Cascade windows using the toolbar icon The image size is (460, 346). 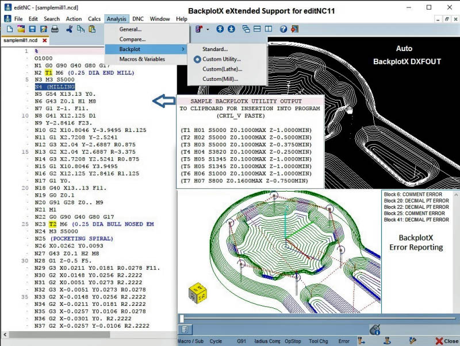click(246, 29)
